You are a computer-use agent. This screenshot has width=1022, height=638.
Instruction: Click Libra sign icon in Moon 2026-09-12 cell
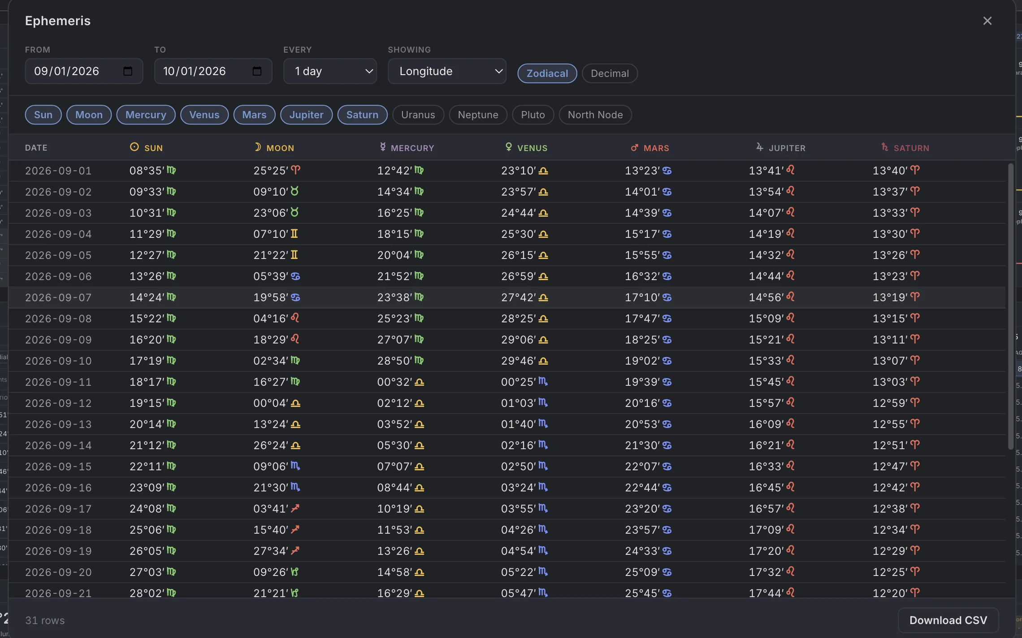[x=295, y=403]
